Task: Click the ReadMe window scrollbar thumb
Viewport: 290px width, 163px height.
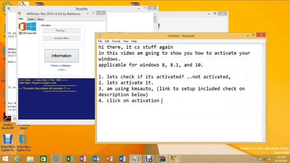Action: click(155, 19)
